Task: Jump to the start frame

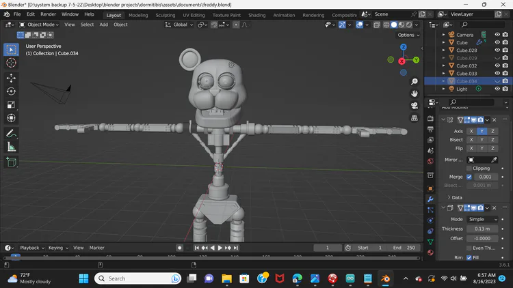Action: [x=196, y=248]
